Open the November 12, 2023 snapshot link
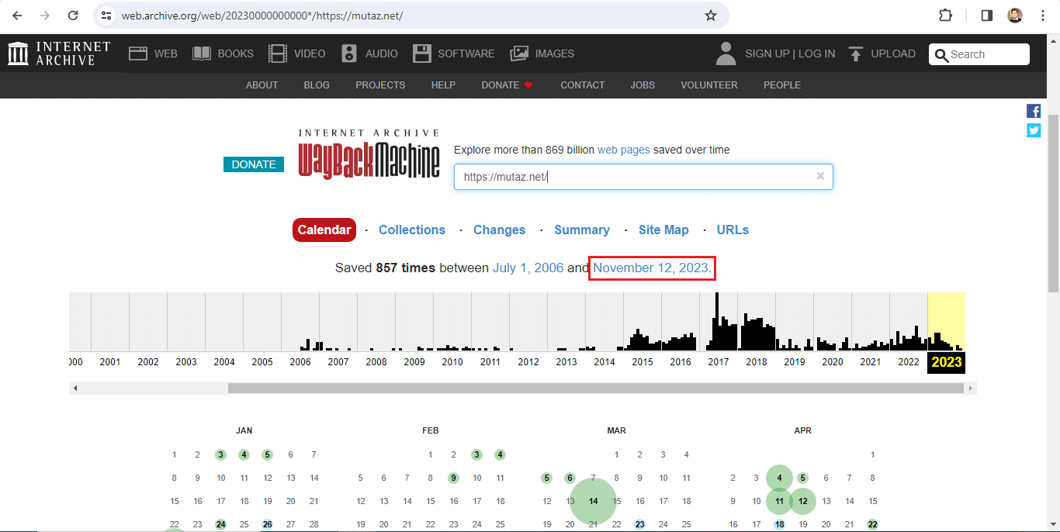The image size is (1060, 532). point(650,268)
